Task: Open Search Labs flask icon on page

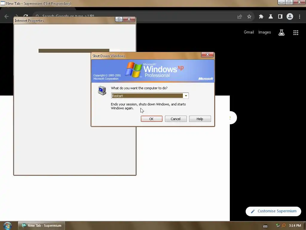Action: [281, 32]
